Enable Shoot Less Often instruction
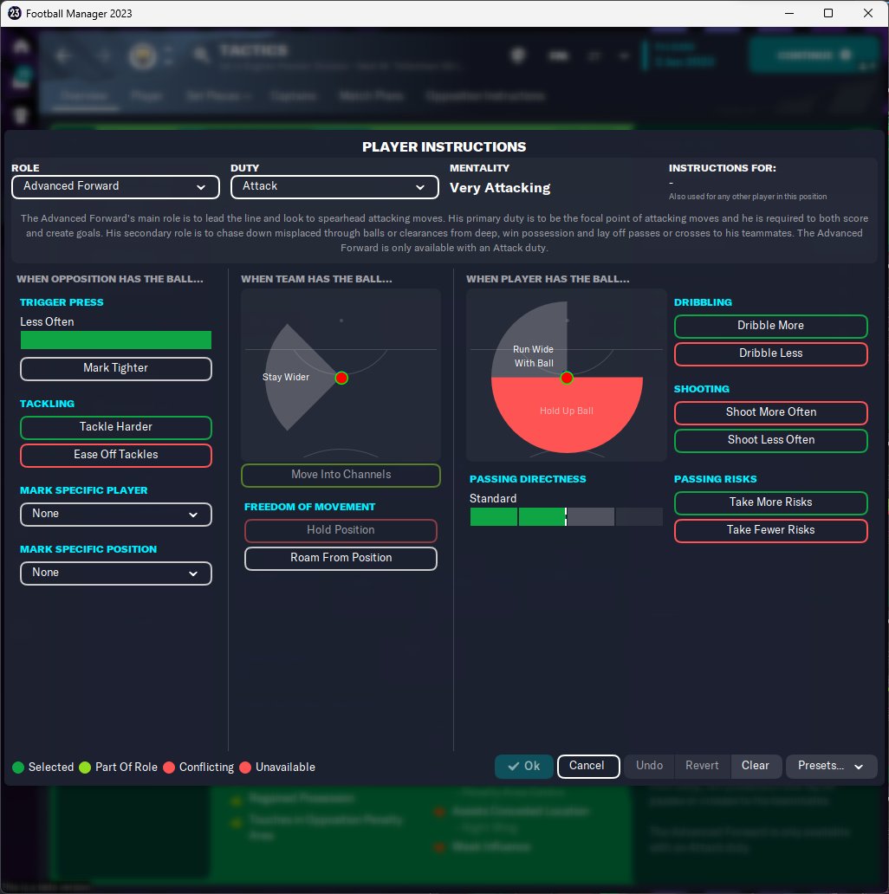Viewport: 889px width, 894px height. [771, 440]
